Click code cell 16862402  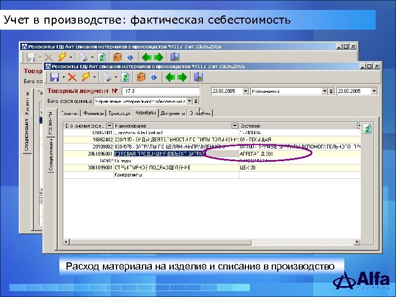pos(89,139)
